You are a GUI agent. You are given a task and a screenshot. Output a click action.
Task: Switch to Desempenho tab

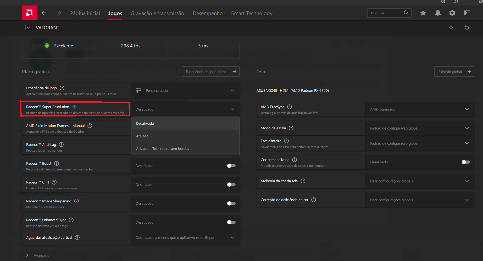click(208, 13)
